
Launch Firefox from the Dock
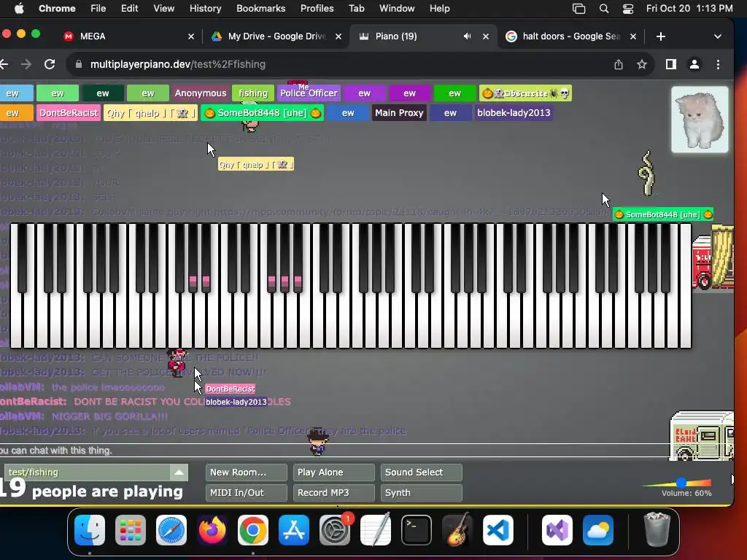click(212, 529)
